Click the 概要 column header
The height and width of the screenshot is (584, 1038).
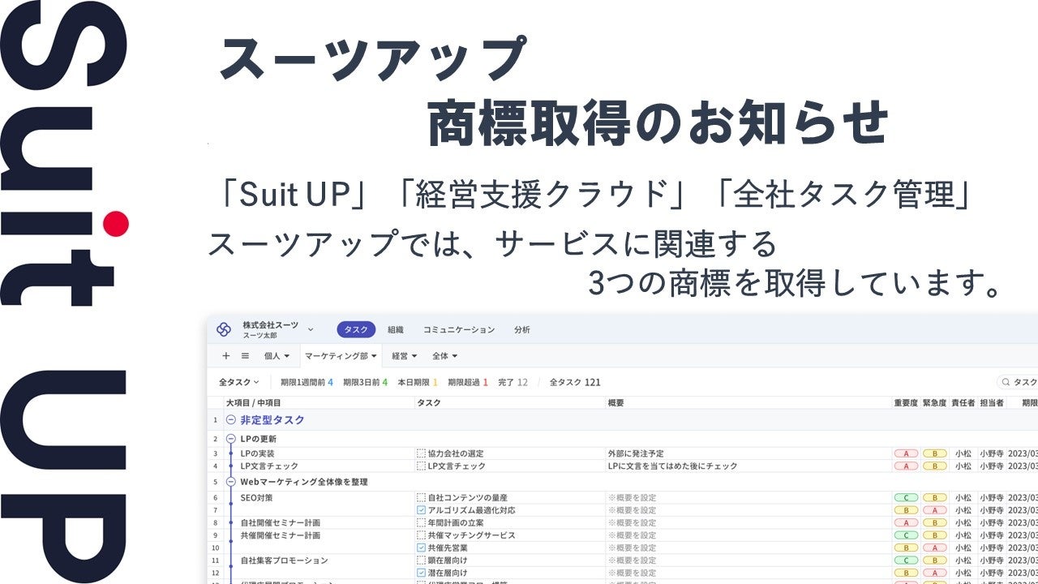pyautogui.click(x=616, y=402)
